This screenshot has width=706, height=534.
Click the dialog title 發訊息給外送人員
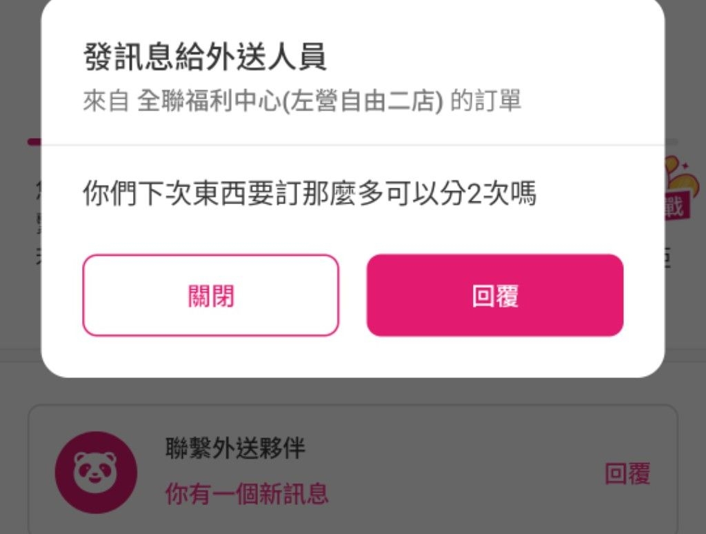[205, 57]
